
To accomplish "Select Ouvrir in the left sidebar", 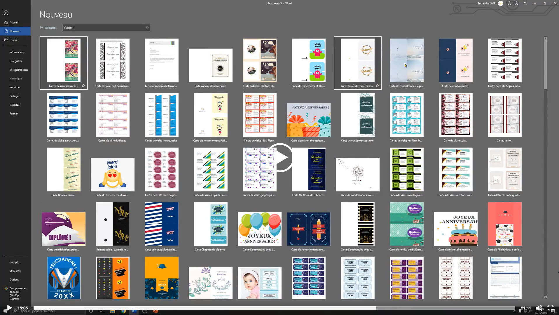I will tap(13, 40).
